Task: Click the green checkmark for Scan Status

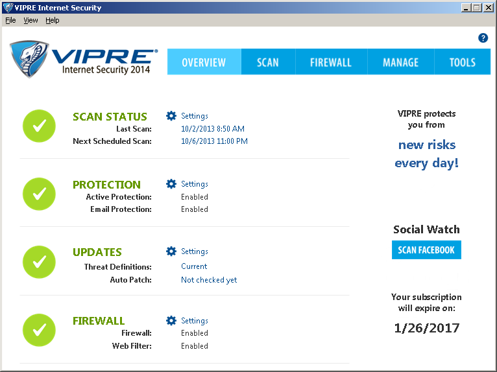Action: (x=39, y=126)
